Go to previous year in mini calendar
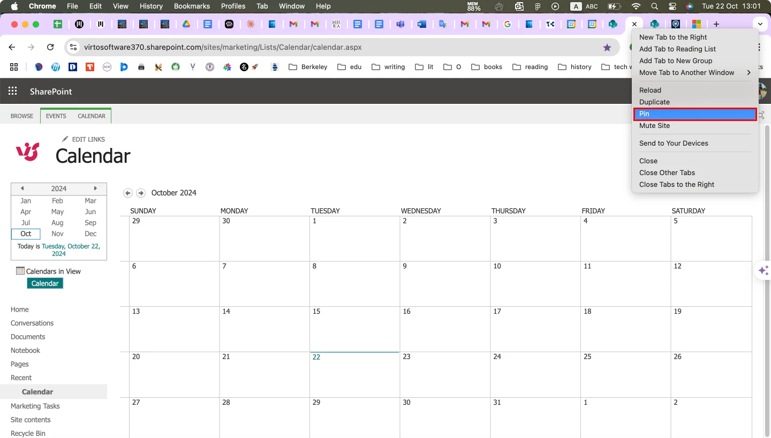The height and width of the screenshot is (438, 771). [22, 188]
